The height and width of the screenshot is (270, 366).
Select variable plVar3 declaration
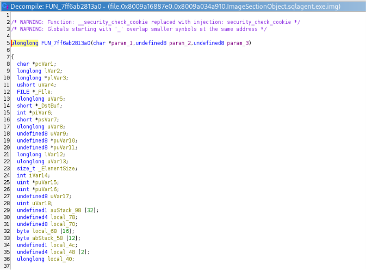tap(57, 78)
